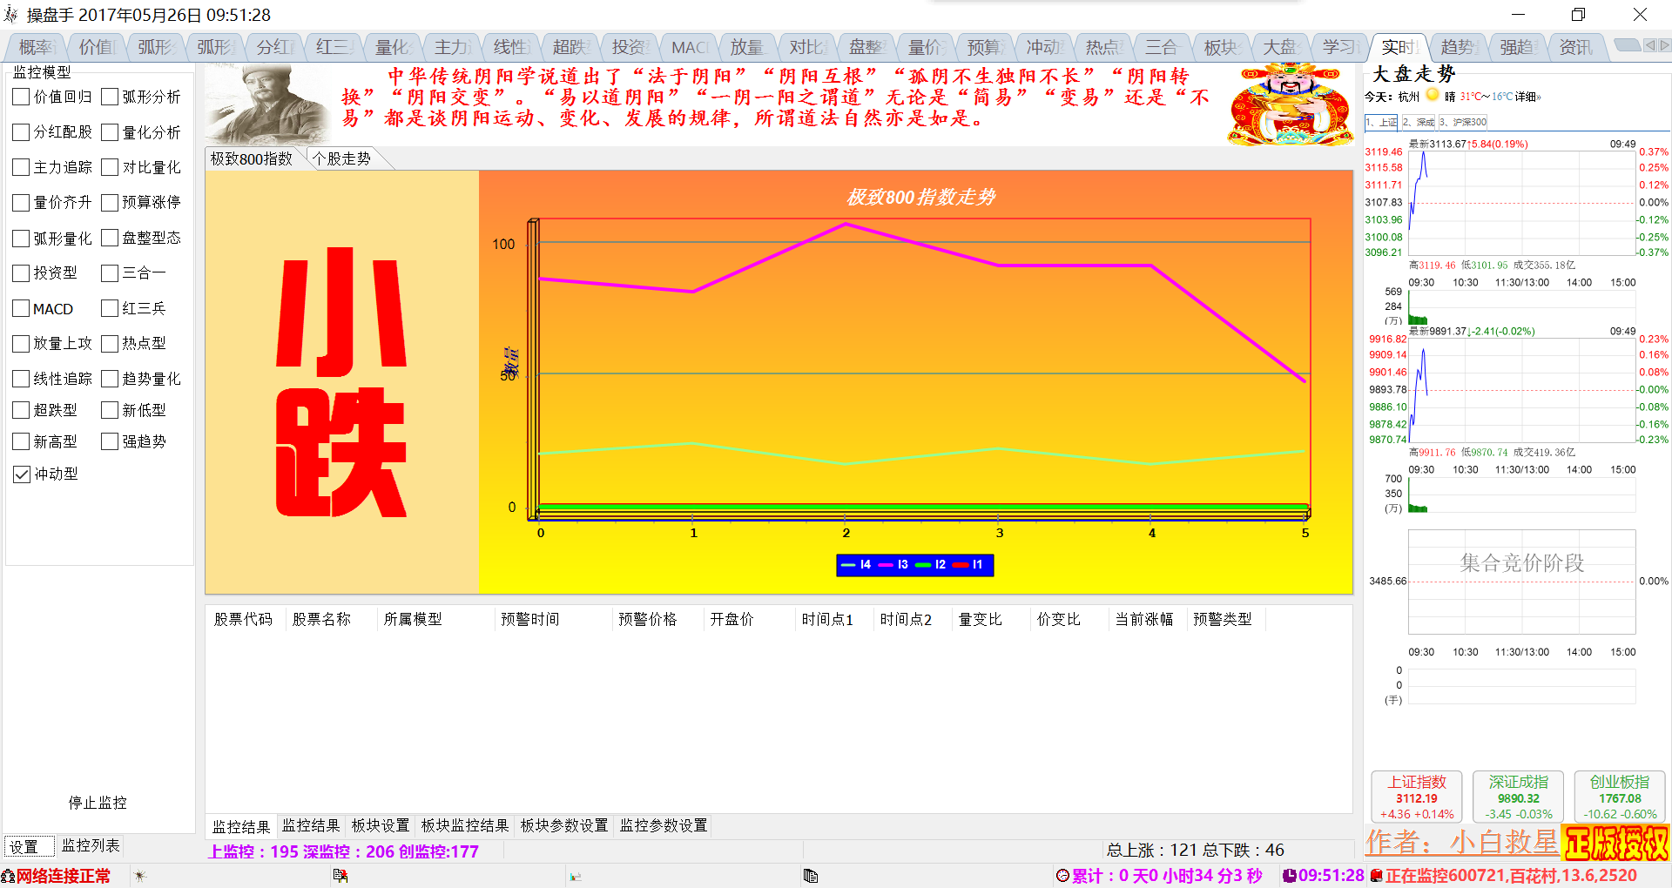
Task: Enable the 弧形分析 checkbox
Action: click(x=110, y=97)
